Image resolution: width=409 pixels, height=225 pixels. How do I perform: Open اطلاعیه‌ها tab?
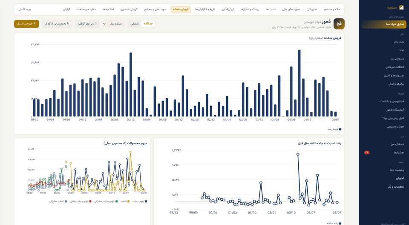coord(108,9)
